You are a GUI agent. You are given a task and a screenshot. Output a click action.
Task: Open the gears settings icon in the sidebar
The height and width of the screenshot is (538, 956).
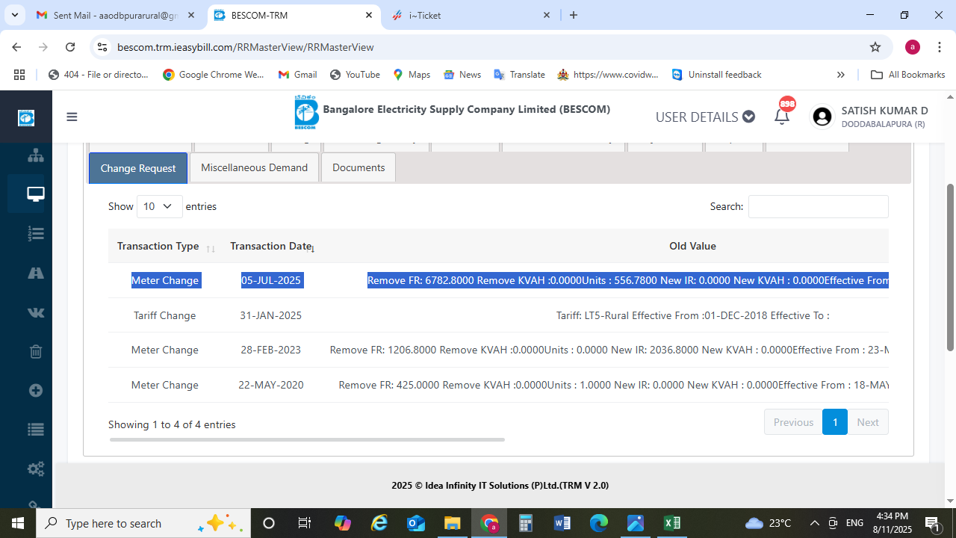[x=36, y=469]
